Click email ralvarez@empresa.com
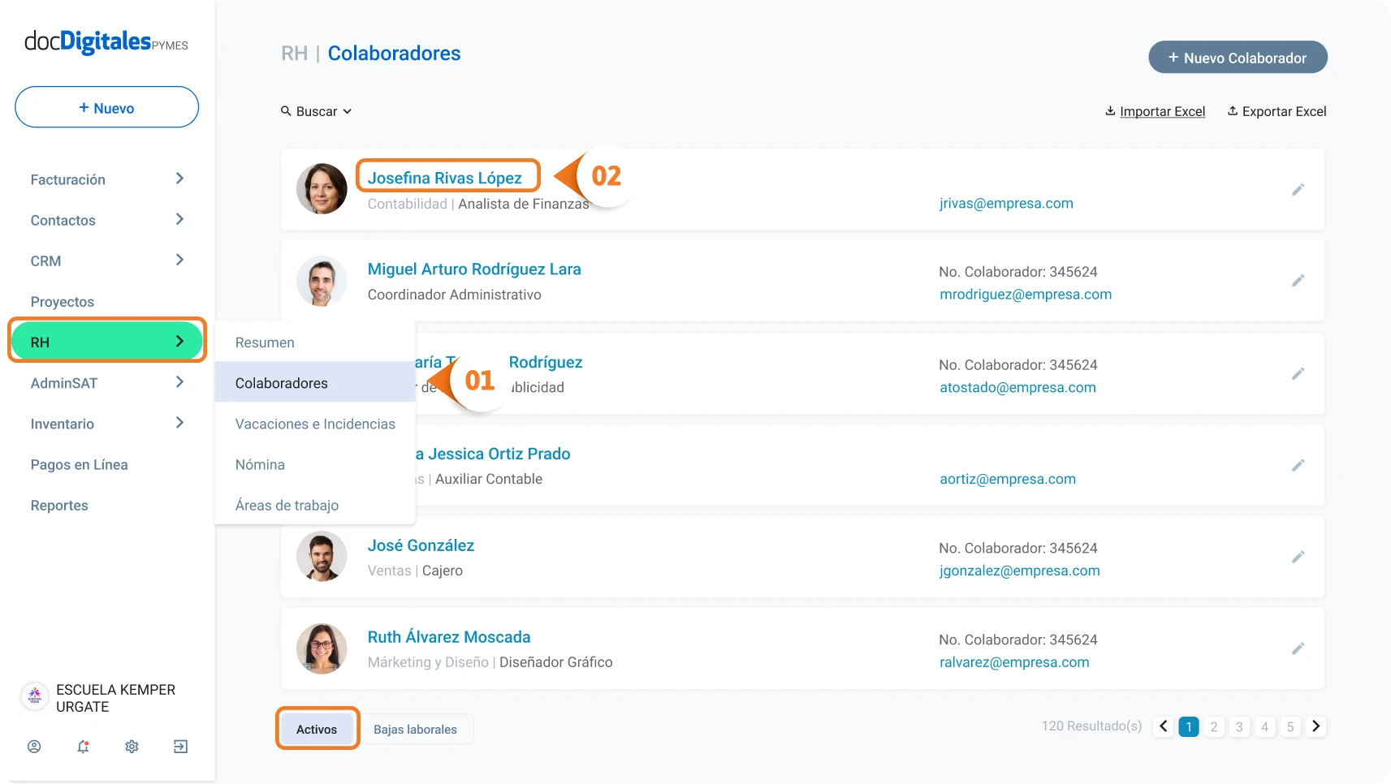This screenshot has width=1391, height=784. coord(1014,663)
